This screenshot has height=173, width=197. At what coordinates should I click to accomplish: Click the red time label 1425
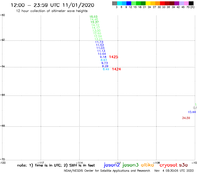(x=114, y=57)
